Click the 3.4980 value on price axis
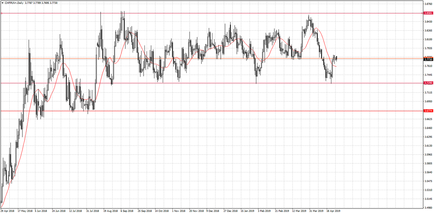 click(428, 207)
